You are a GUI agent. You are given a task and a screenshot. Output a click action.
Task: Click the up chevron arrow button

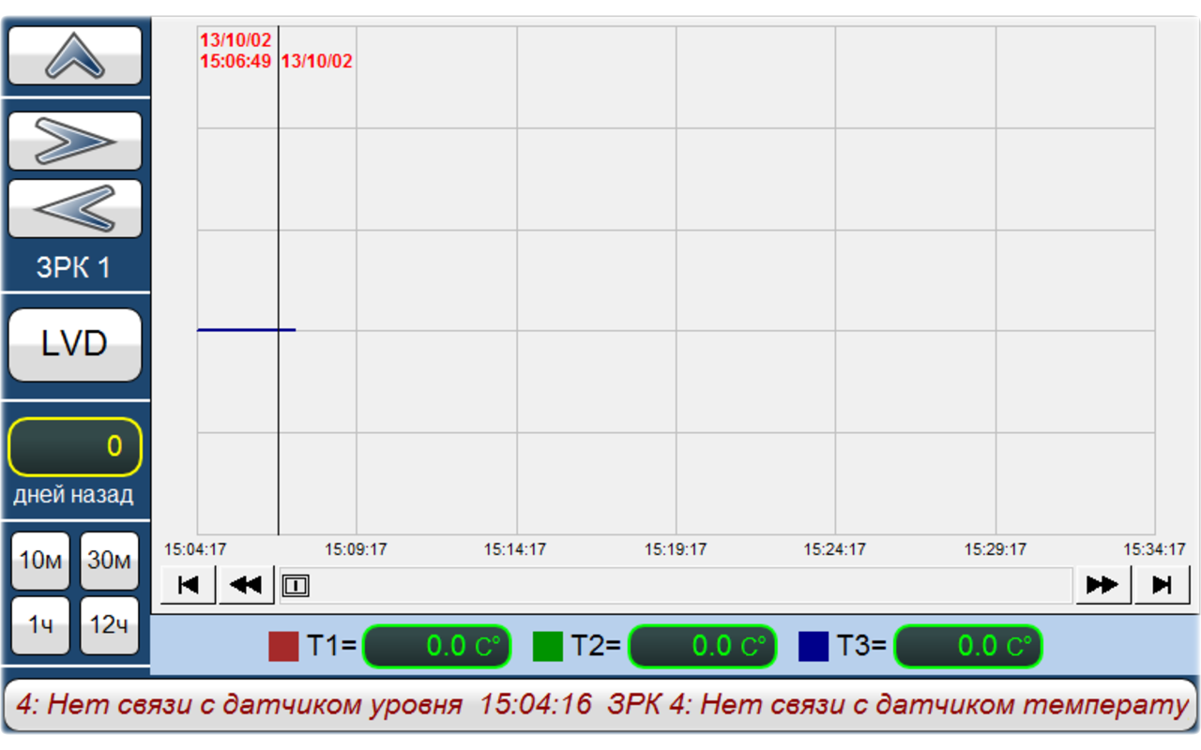pos(75,56)
